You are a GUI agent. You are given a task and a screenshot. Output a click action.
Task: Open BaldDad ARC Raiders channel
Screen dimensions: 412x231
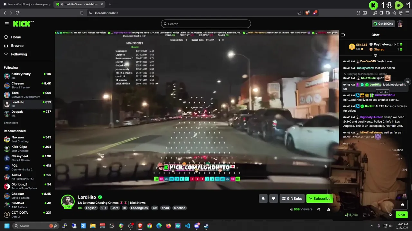27,205
